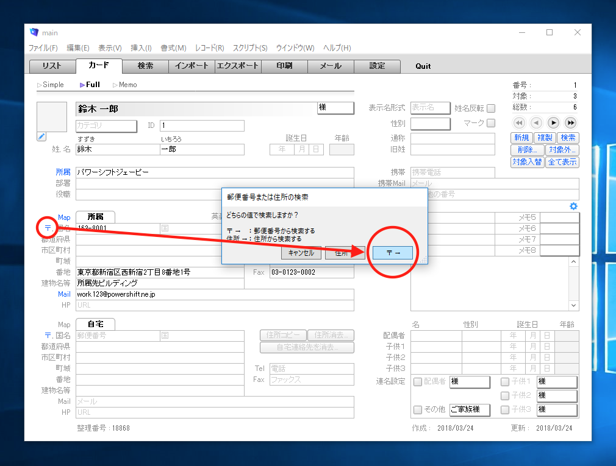Click the pencil icon under the photo box

(41, 136)
